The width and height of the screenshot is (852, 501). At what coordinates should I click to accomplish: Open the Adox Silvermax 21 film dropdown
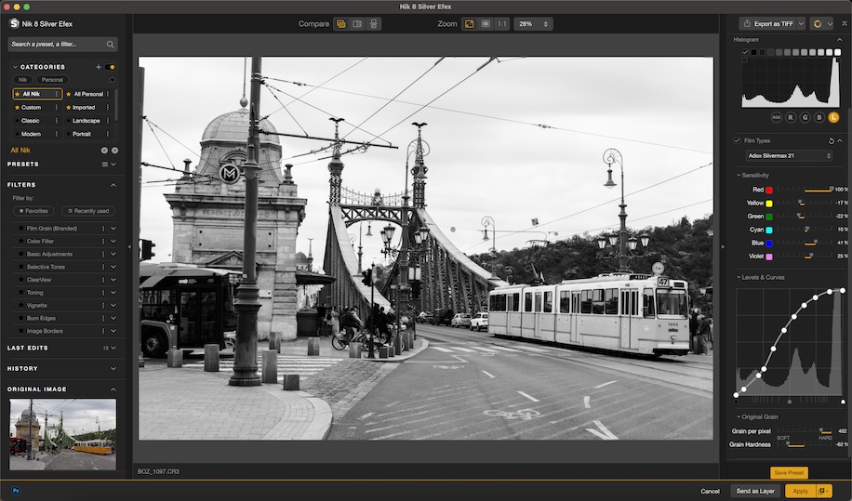click(x=789, y=155)
